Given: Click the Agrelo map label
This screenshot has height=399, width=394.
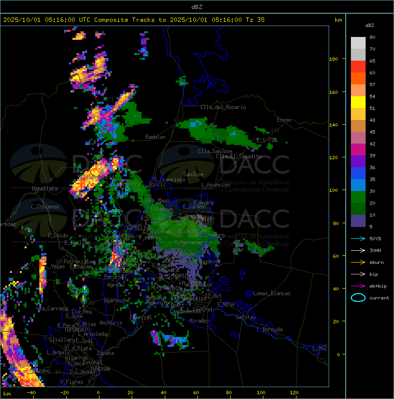Looking at the screenshot, I should point(116,285).
